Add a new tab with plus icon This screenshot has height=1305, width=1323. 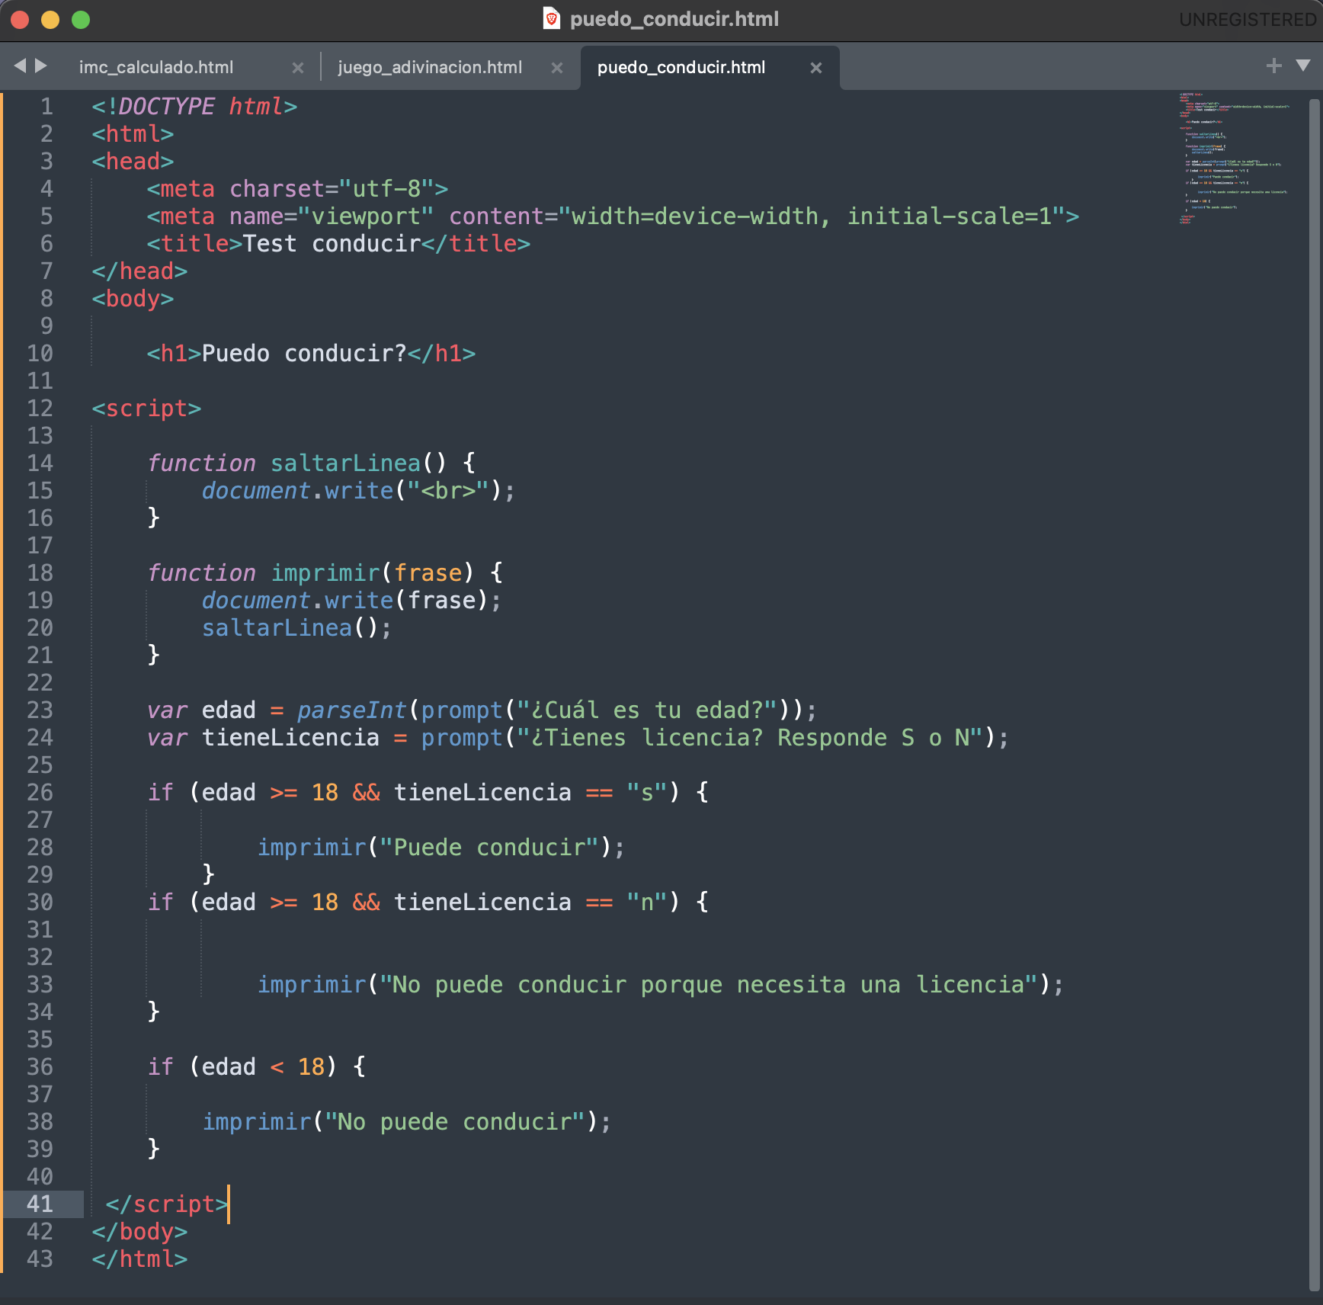pyautogui.click(x=1273, y=66)
